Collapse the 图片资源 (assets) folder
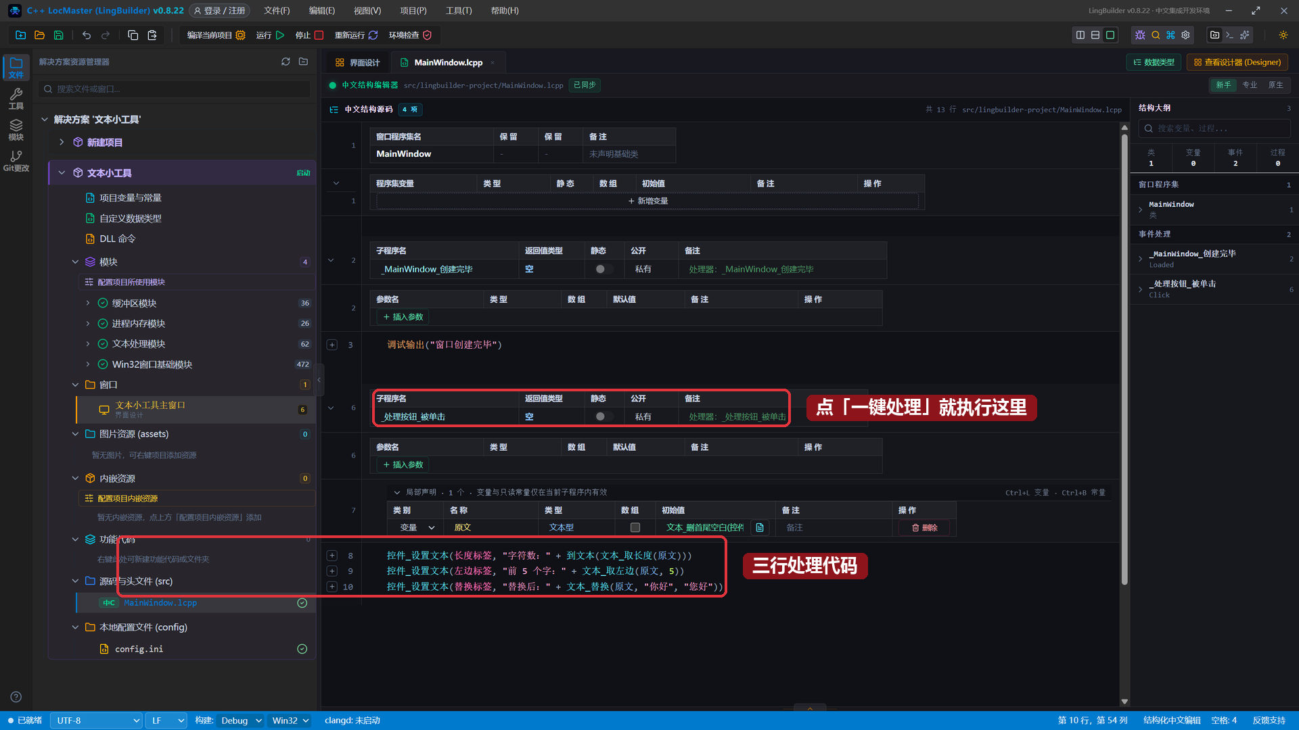The image size is (1299, 730). coord(75,434)
